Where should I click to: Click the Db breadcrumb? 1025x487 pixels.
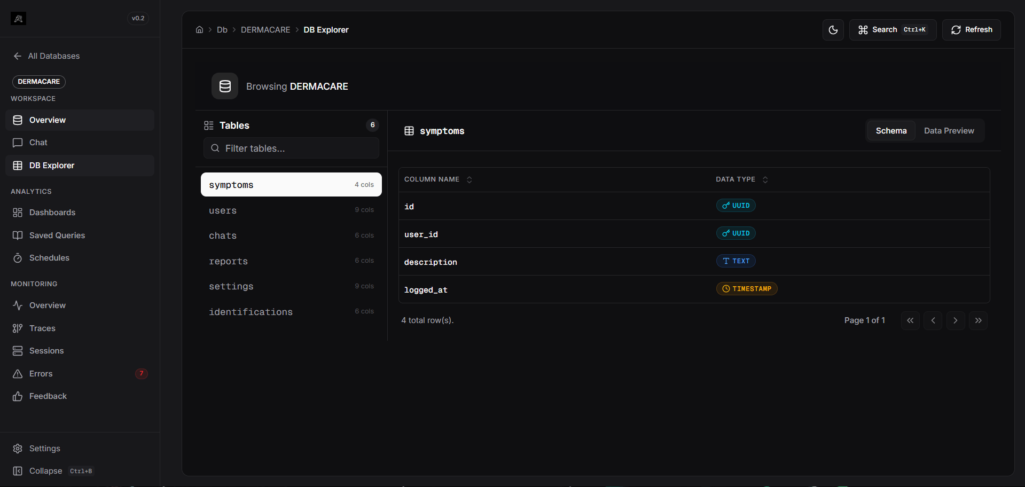click(222, 30)
